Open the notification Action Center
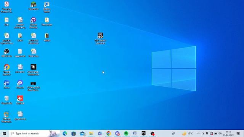Screen dimensions: 244x137 [x=238, y=134]
